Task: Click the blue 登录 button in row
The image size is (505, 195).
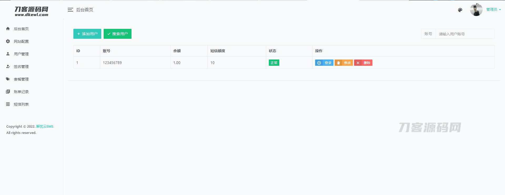Action: tap(324, 63)
